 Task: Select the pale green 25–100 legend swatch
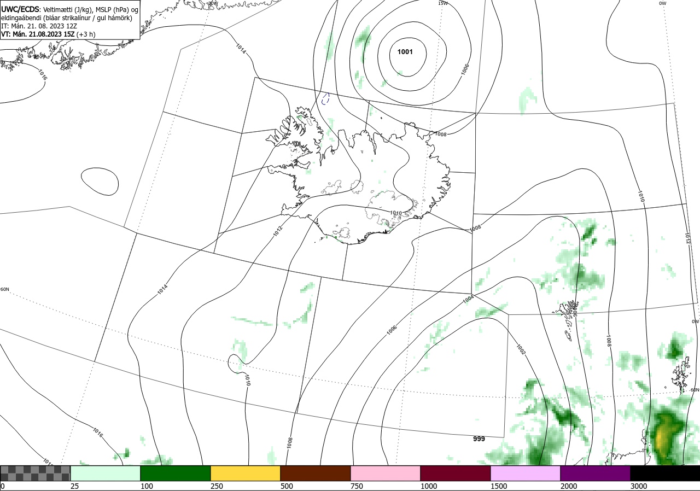pos(106,473)
